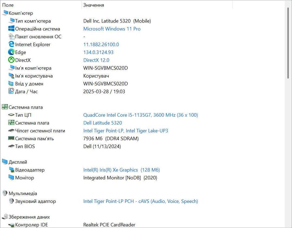
Task: Click the Системна плата section header icon
Action: (x=5, y=107)
